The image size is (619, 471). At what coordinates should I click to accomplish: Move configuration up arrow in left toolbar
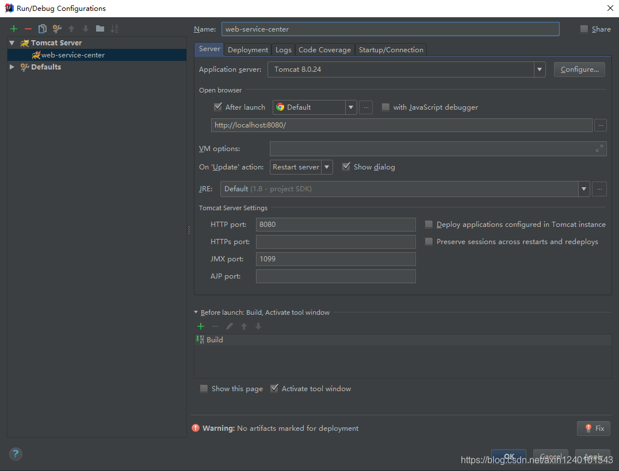(x=71, y=29)
